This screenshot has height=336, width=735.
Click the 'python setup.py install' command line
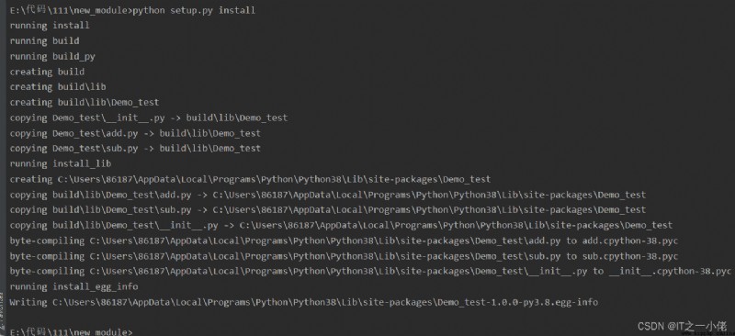132,10
